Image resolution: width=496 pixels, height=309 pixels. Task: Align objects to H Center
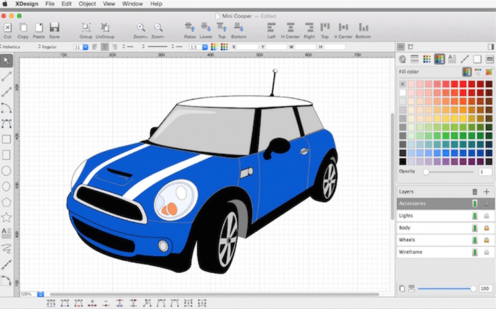(x=290, y=30)
